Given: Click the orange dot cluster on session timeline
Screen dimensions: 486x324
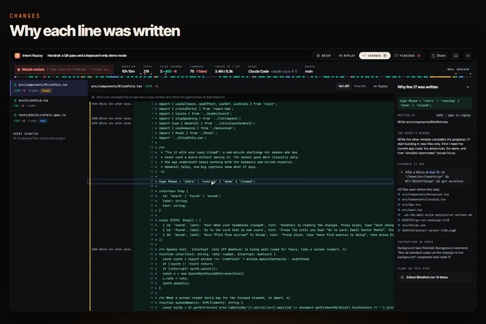Looking at the screenshot, I should [x=440, y=77].
